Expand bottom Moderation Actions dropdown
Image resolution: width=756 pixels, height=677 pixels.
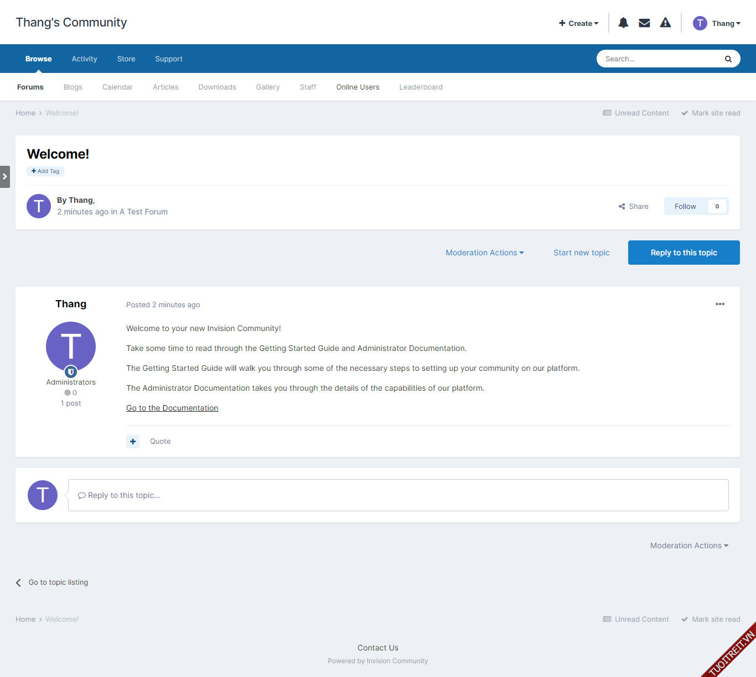pos(688,545)
